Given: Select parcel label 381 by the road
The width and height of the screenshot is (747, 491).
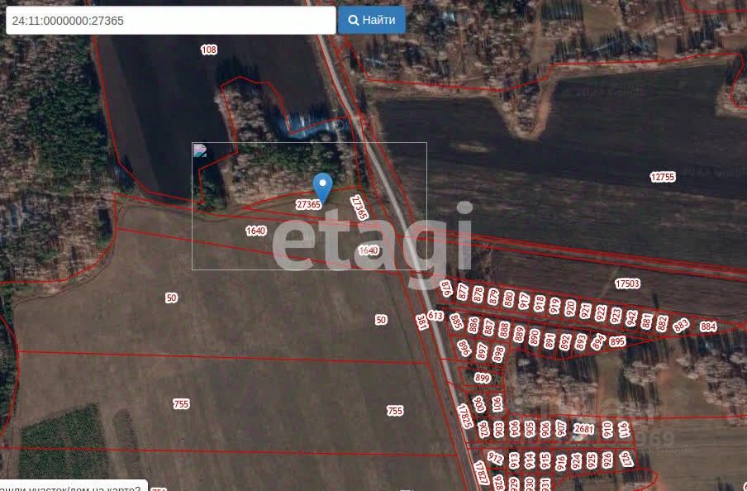Looking at the screenshot, I should 421,322.
